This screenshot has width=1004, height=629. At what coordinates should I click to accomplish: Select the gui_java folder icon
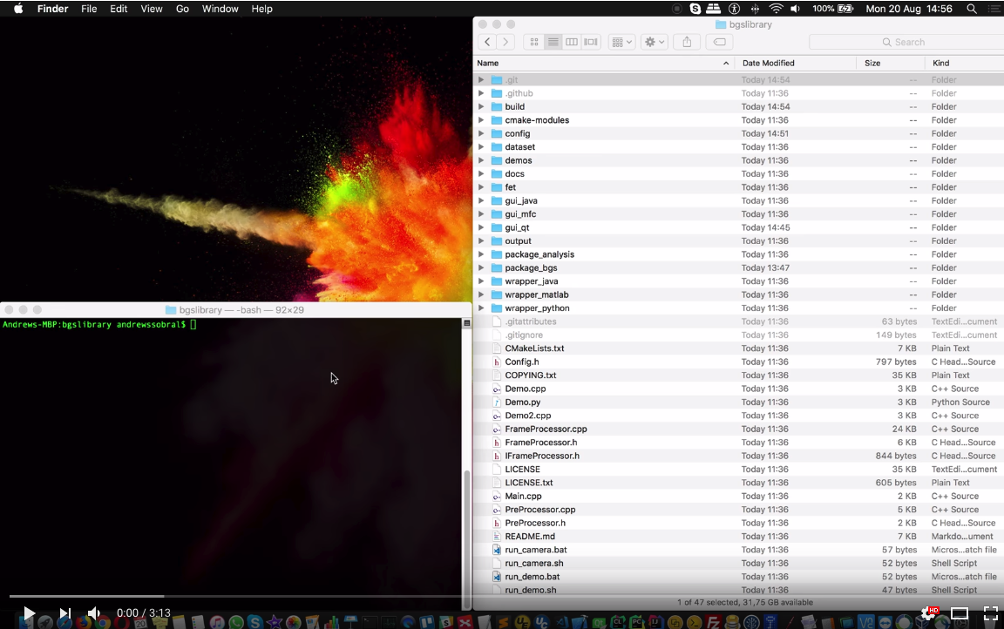point(496,201)
